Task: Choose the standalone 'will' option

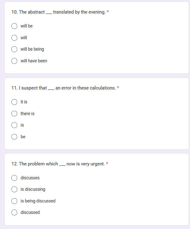Action: (14, 38)
